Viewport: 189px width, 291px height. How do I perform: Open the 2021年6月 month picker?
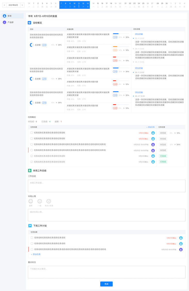coord(13,5)
